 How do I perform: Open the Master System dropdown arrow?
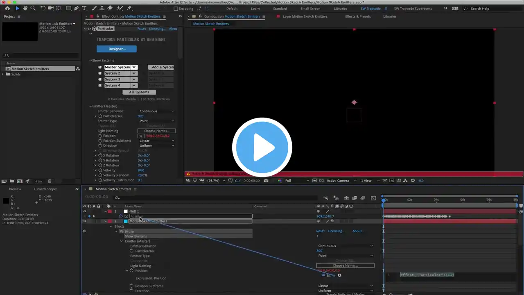pos(134,67)
